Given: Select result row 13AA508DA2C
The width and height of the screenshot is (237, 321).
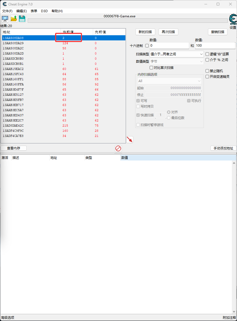Looking at the screenshot, I should pos(64,48).
